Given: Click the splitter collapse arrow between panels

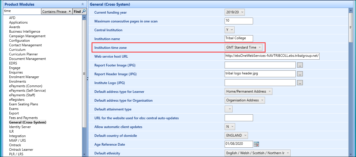Looking at the screenshot, I should [x=88, y=78].
